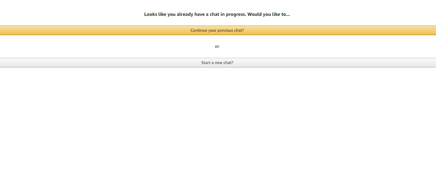Click the 'Continue your previous chat?' button
Screen dimensions: 436x179
[x=217, y=30]
